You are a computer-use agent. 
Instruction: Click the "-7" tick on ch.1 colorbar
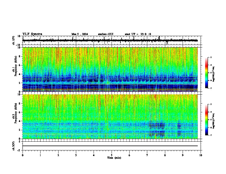(210, 88)
